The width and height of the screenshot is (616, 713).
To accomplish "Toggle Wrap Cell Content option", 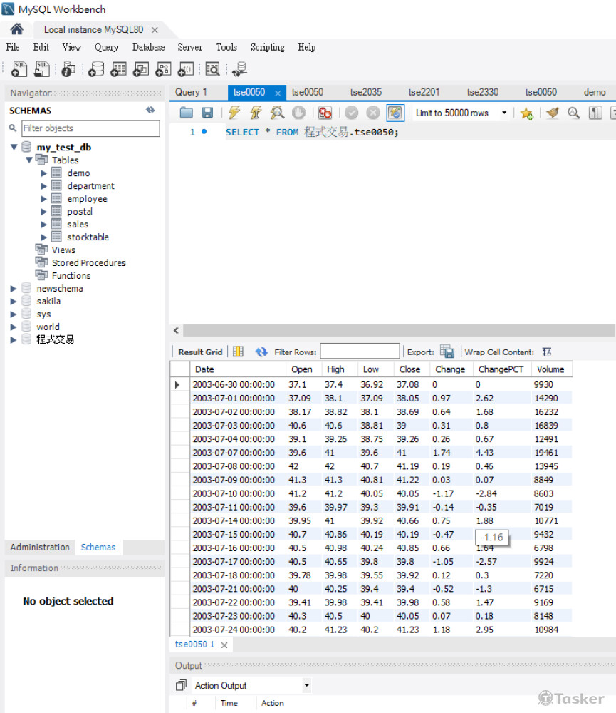I will pyautogui.click(x=547, y=352).
